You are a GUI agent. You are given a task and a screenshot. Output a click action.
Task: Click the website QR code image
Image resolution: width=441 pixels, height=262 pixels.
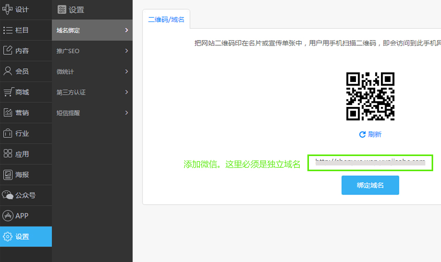tap(370, 97)
